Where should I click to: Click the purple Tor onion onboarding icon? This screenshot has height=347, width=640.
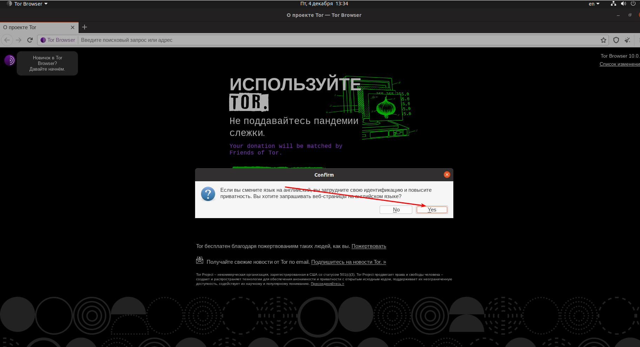(10, 60)
